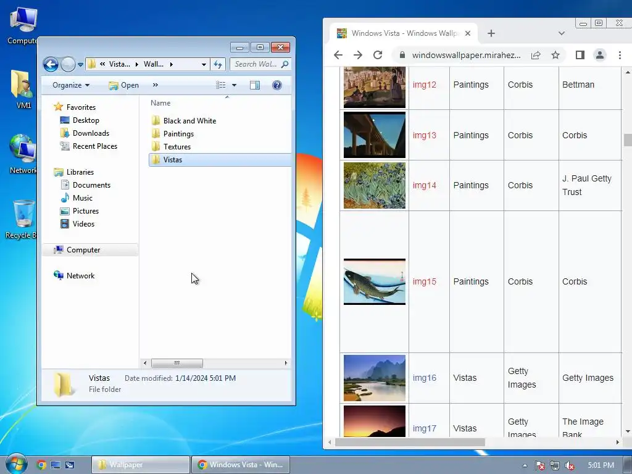Click the Chrome address bar URL

point(466,55)
